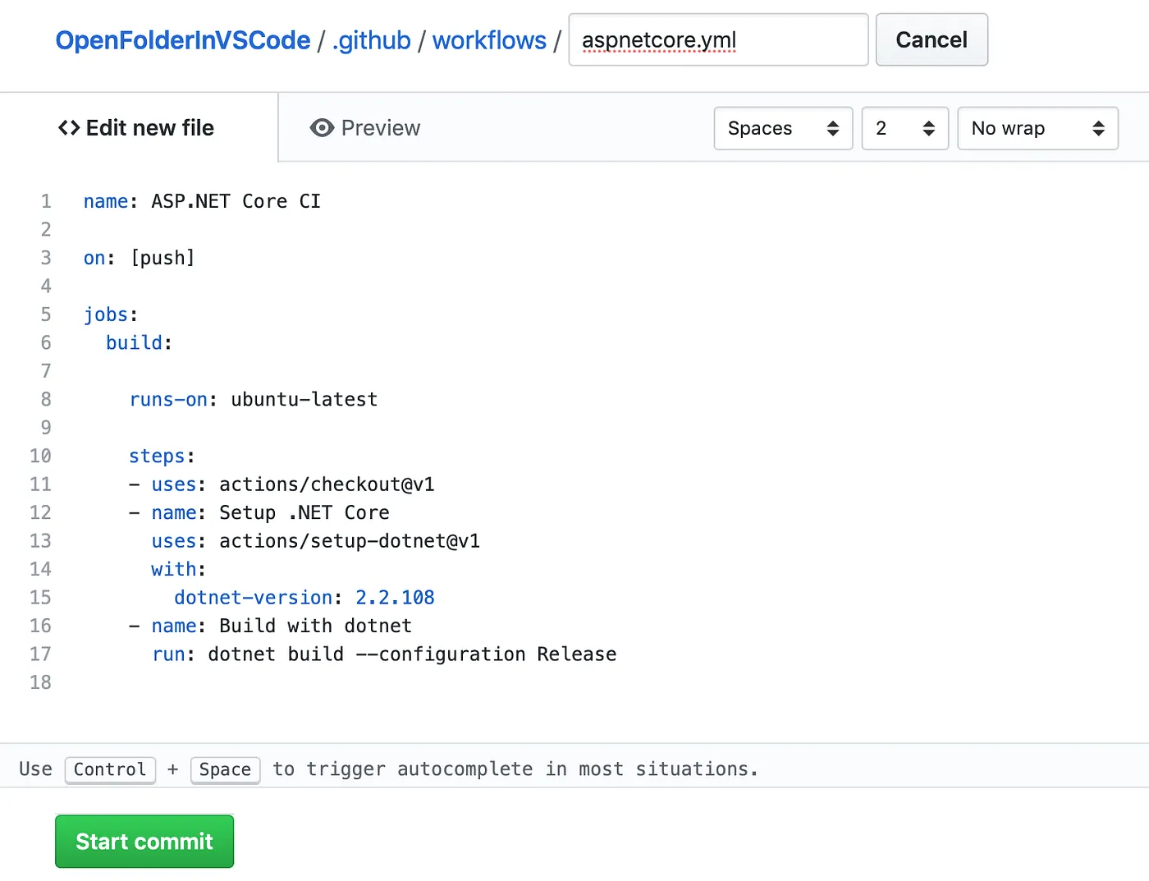Place cursor on the 2.2.108 version value
This screenshot has width=1149, height=881.
click(395, 597)
